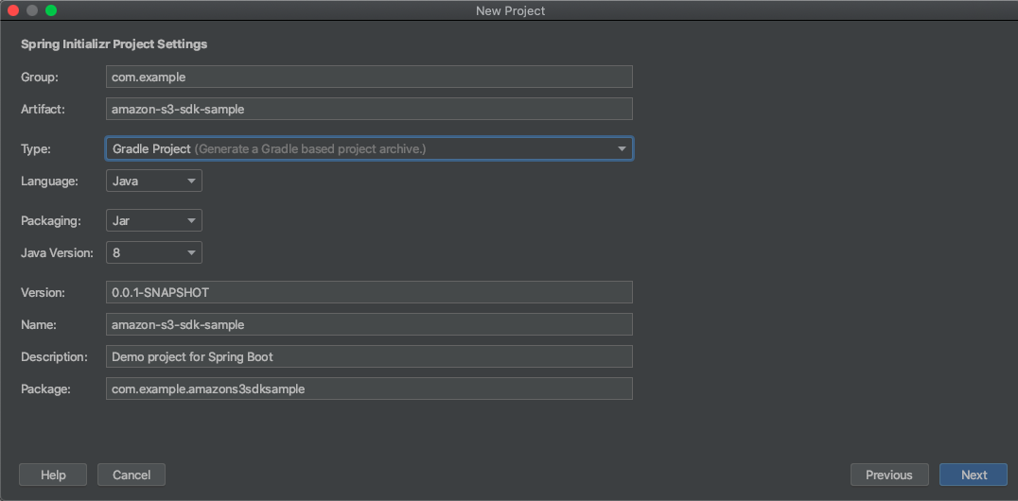Return to the Previous wizard page

(888, 475)
